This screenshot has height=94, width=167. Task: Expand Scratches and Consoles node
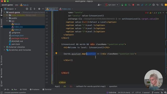[4, 50]
